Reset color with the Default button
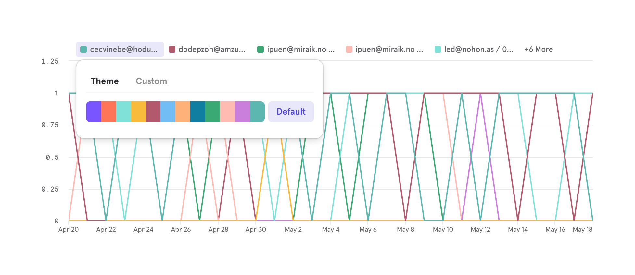Screen dimensions: 635x275 [x=291, y=112]
